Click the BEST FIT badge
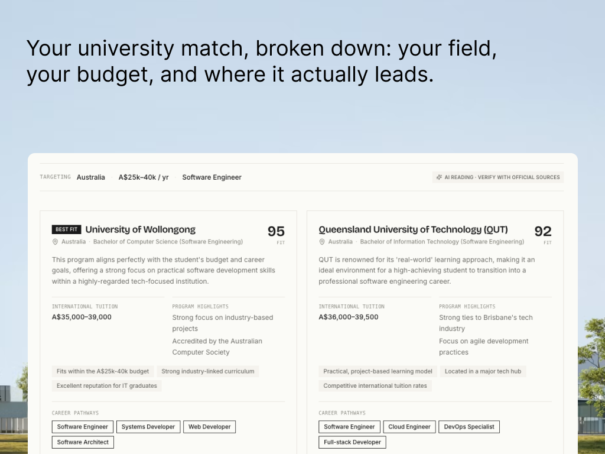The width and height of the screenshot is (605, 454). point(66,229)
